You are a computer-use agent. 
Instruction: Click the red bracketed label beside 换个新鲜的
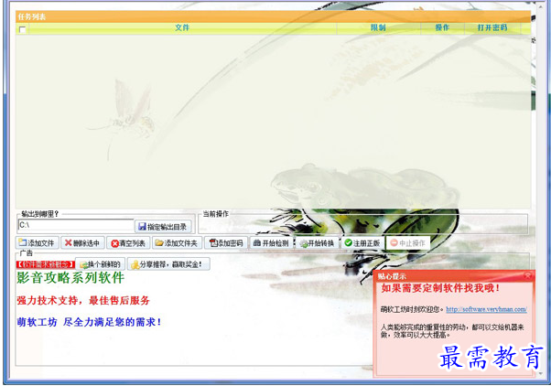point(46,264)
